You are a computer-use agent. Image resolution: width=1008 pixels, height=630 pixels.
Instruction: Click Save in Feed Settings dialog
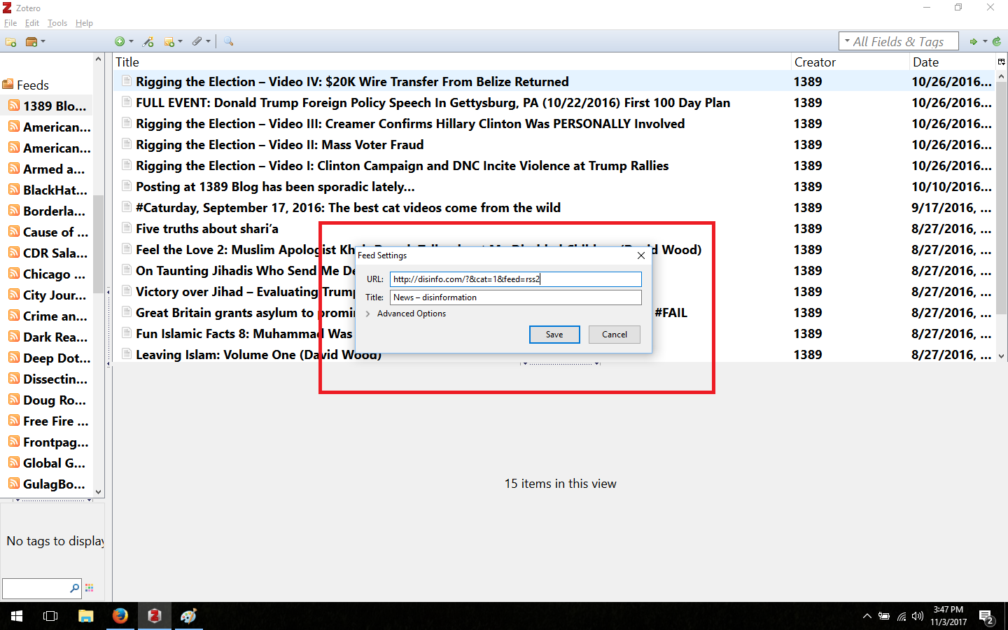pyautogui.click(x=554, y=335)
